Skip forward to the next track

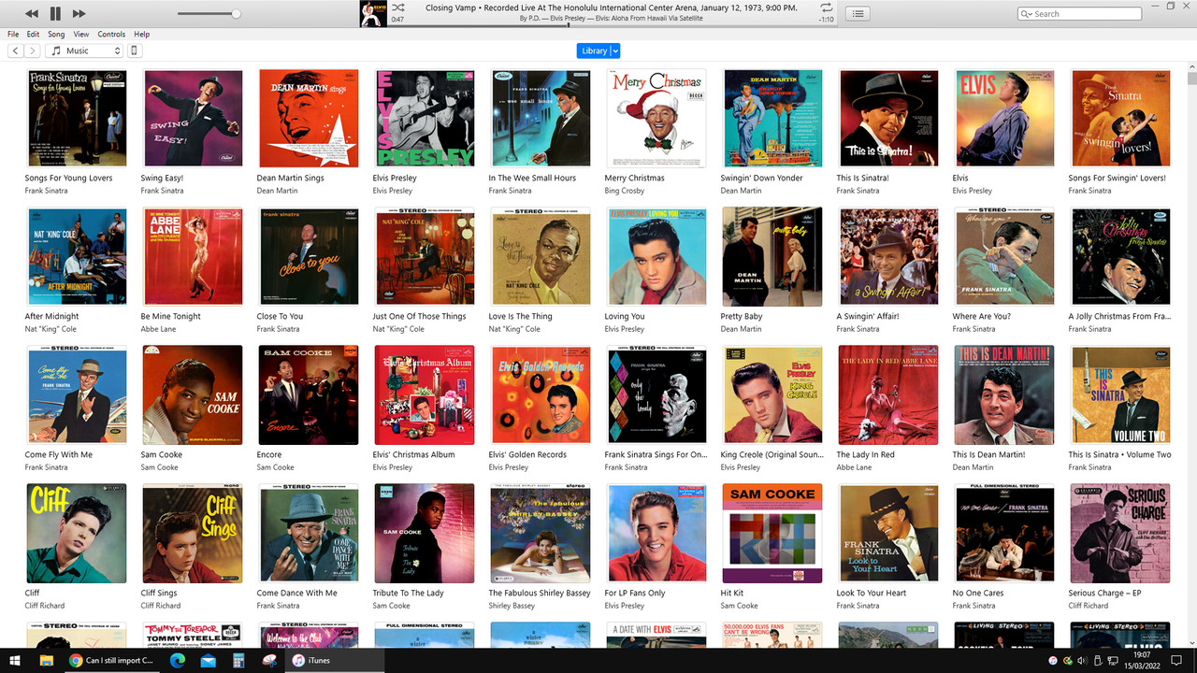coord(79,13)
